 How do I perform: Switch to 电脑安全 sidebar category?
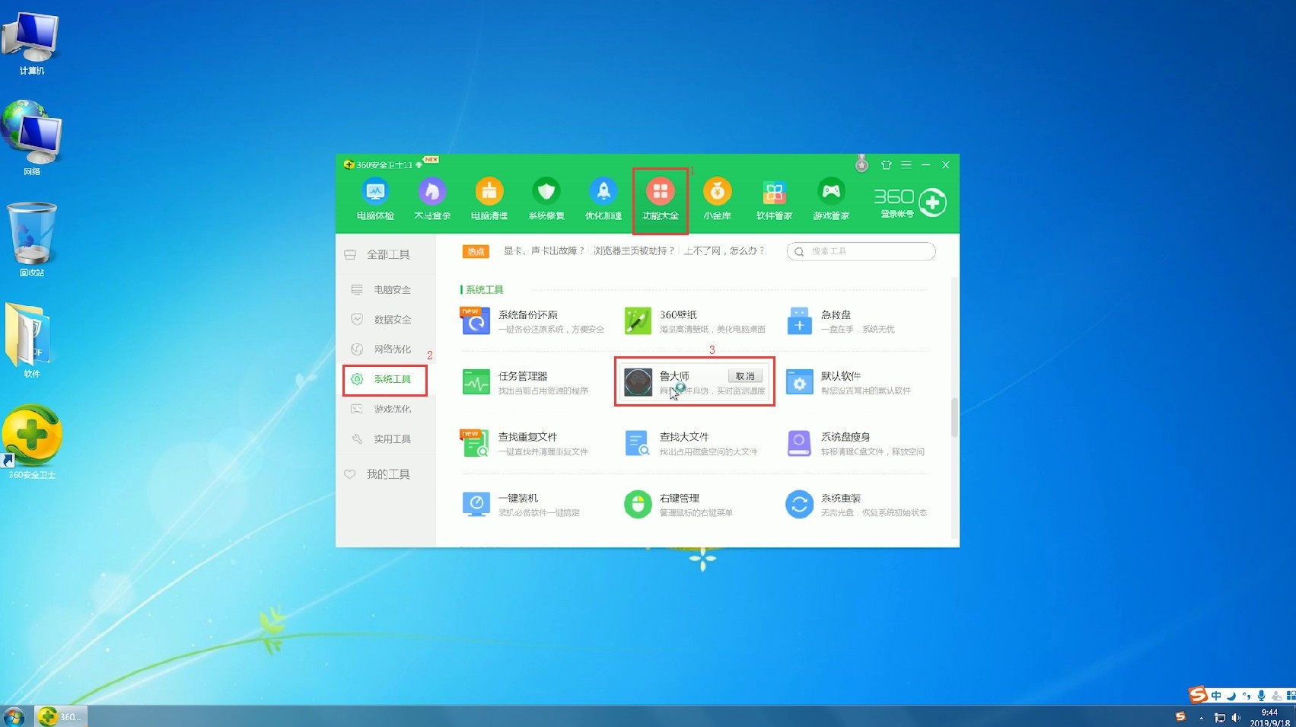coord(391,289)
